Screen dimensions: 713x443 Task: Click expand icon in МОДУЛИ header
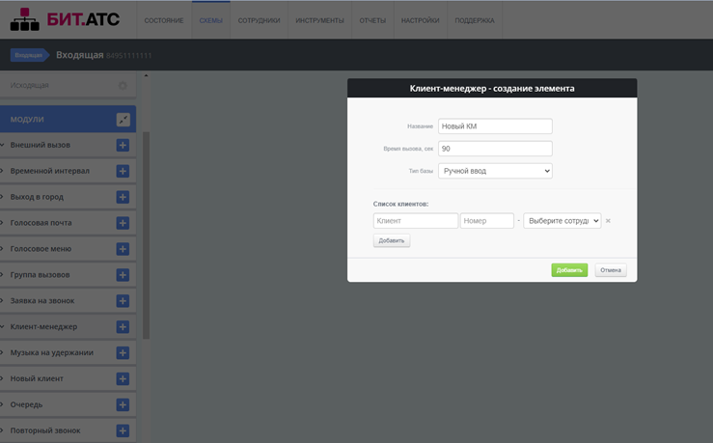click(123, 120)
